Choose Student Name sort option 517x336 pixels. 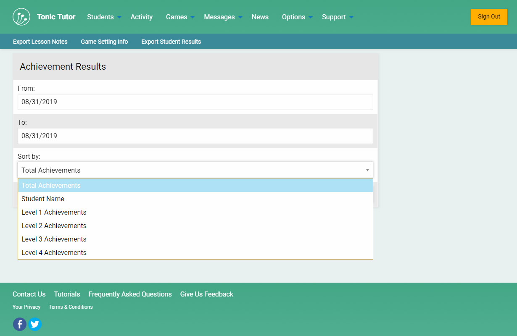tap(43, 199)
